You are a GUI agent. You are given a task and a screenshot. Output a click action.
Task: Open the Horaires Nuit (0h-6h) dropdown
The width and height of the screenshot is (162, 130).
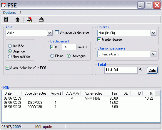click(153, 33)
